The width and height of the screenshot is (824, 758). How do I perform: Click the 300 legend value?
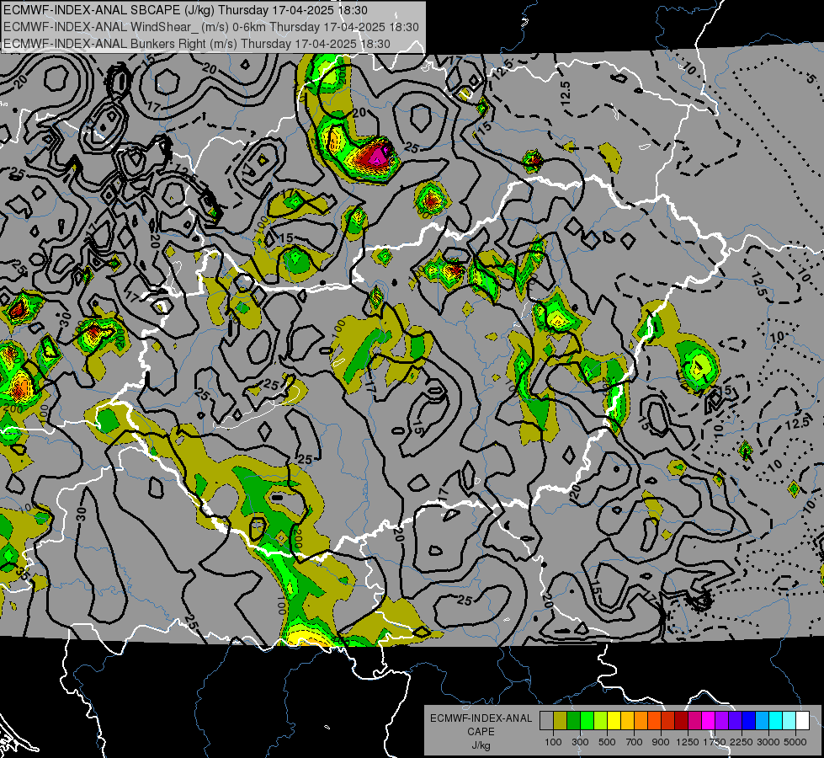click(x=580, y=742)
